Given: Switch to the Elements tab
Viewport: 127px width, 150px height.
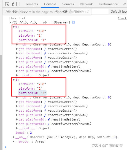Looking at the screenshot, I should pyautogui.click(x=31, y=4).
